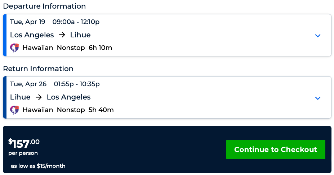Select the Tue, Apr 26 return date
334x175 pixels.
[28, 84]
